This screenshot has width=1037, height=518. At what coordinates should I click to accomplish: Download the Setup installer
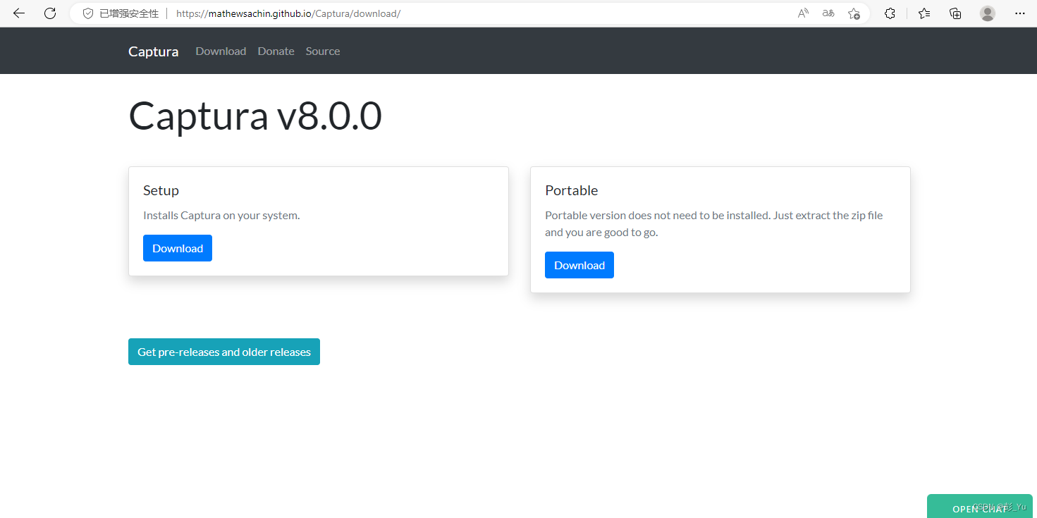click(x=178, y=248)
